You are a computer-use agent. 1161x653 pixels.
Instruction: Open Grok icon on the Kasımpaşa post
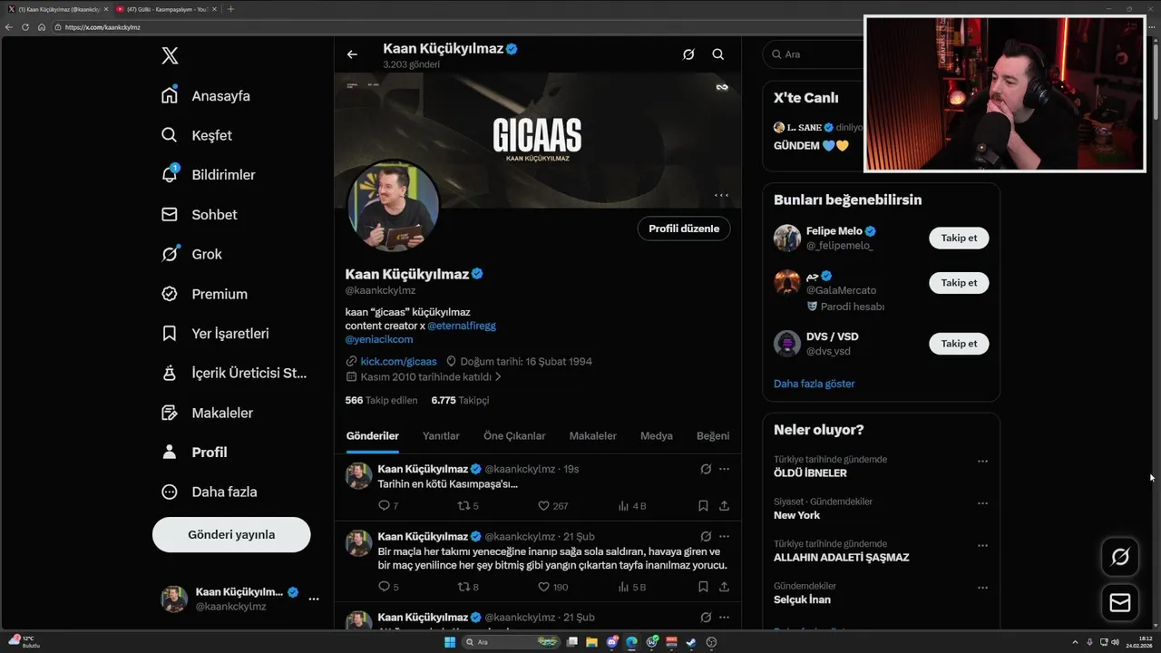(706, 469)
